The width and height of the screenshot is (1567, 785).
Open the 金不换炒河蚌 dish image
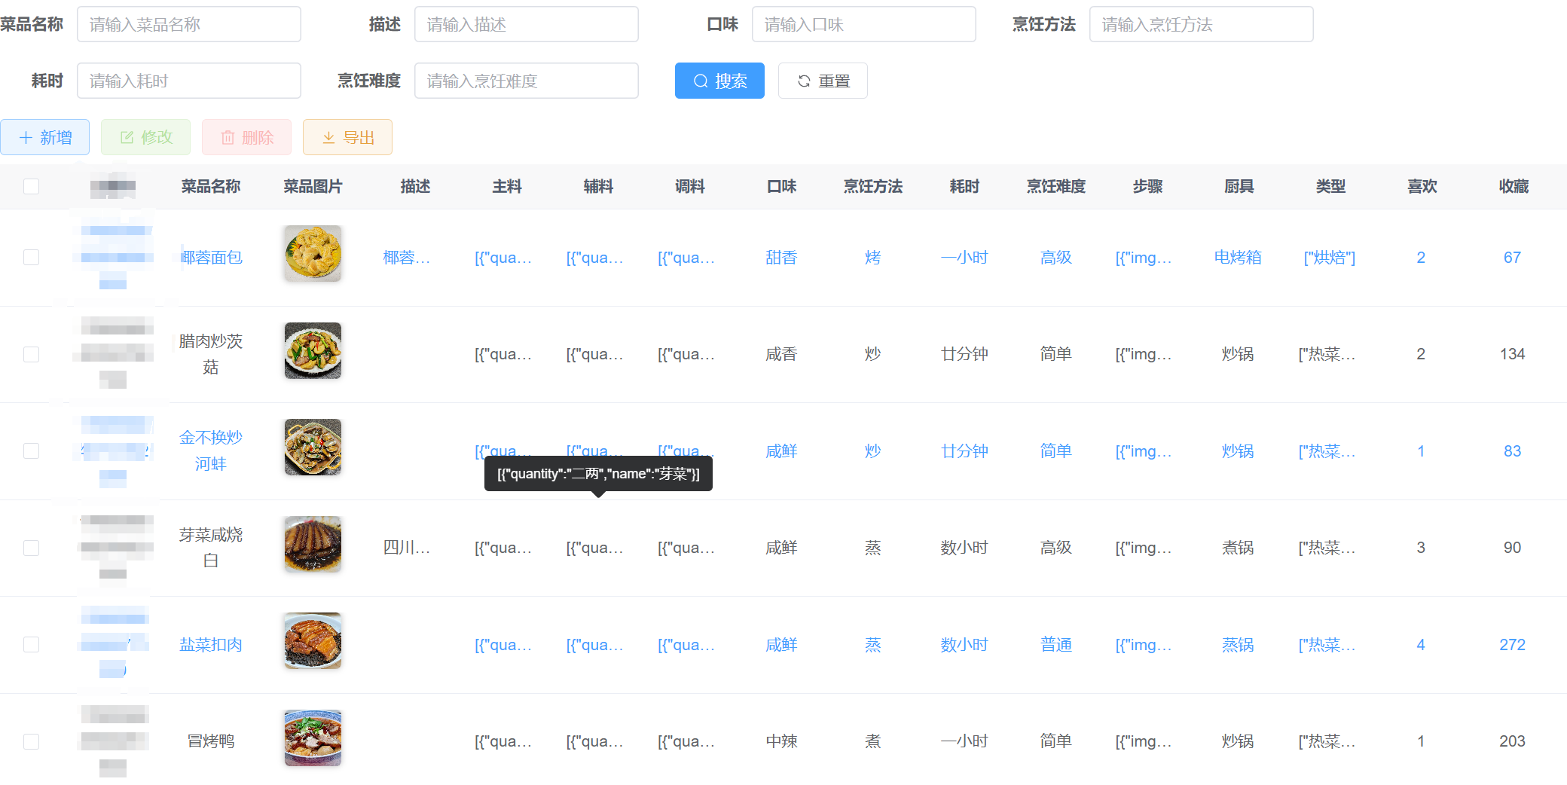[313, 447]
